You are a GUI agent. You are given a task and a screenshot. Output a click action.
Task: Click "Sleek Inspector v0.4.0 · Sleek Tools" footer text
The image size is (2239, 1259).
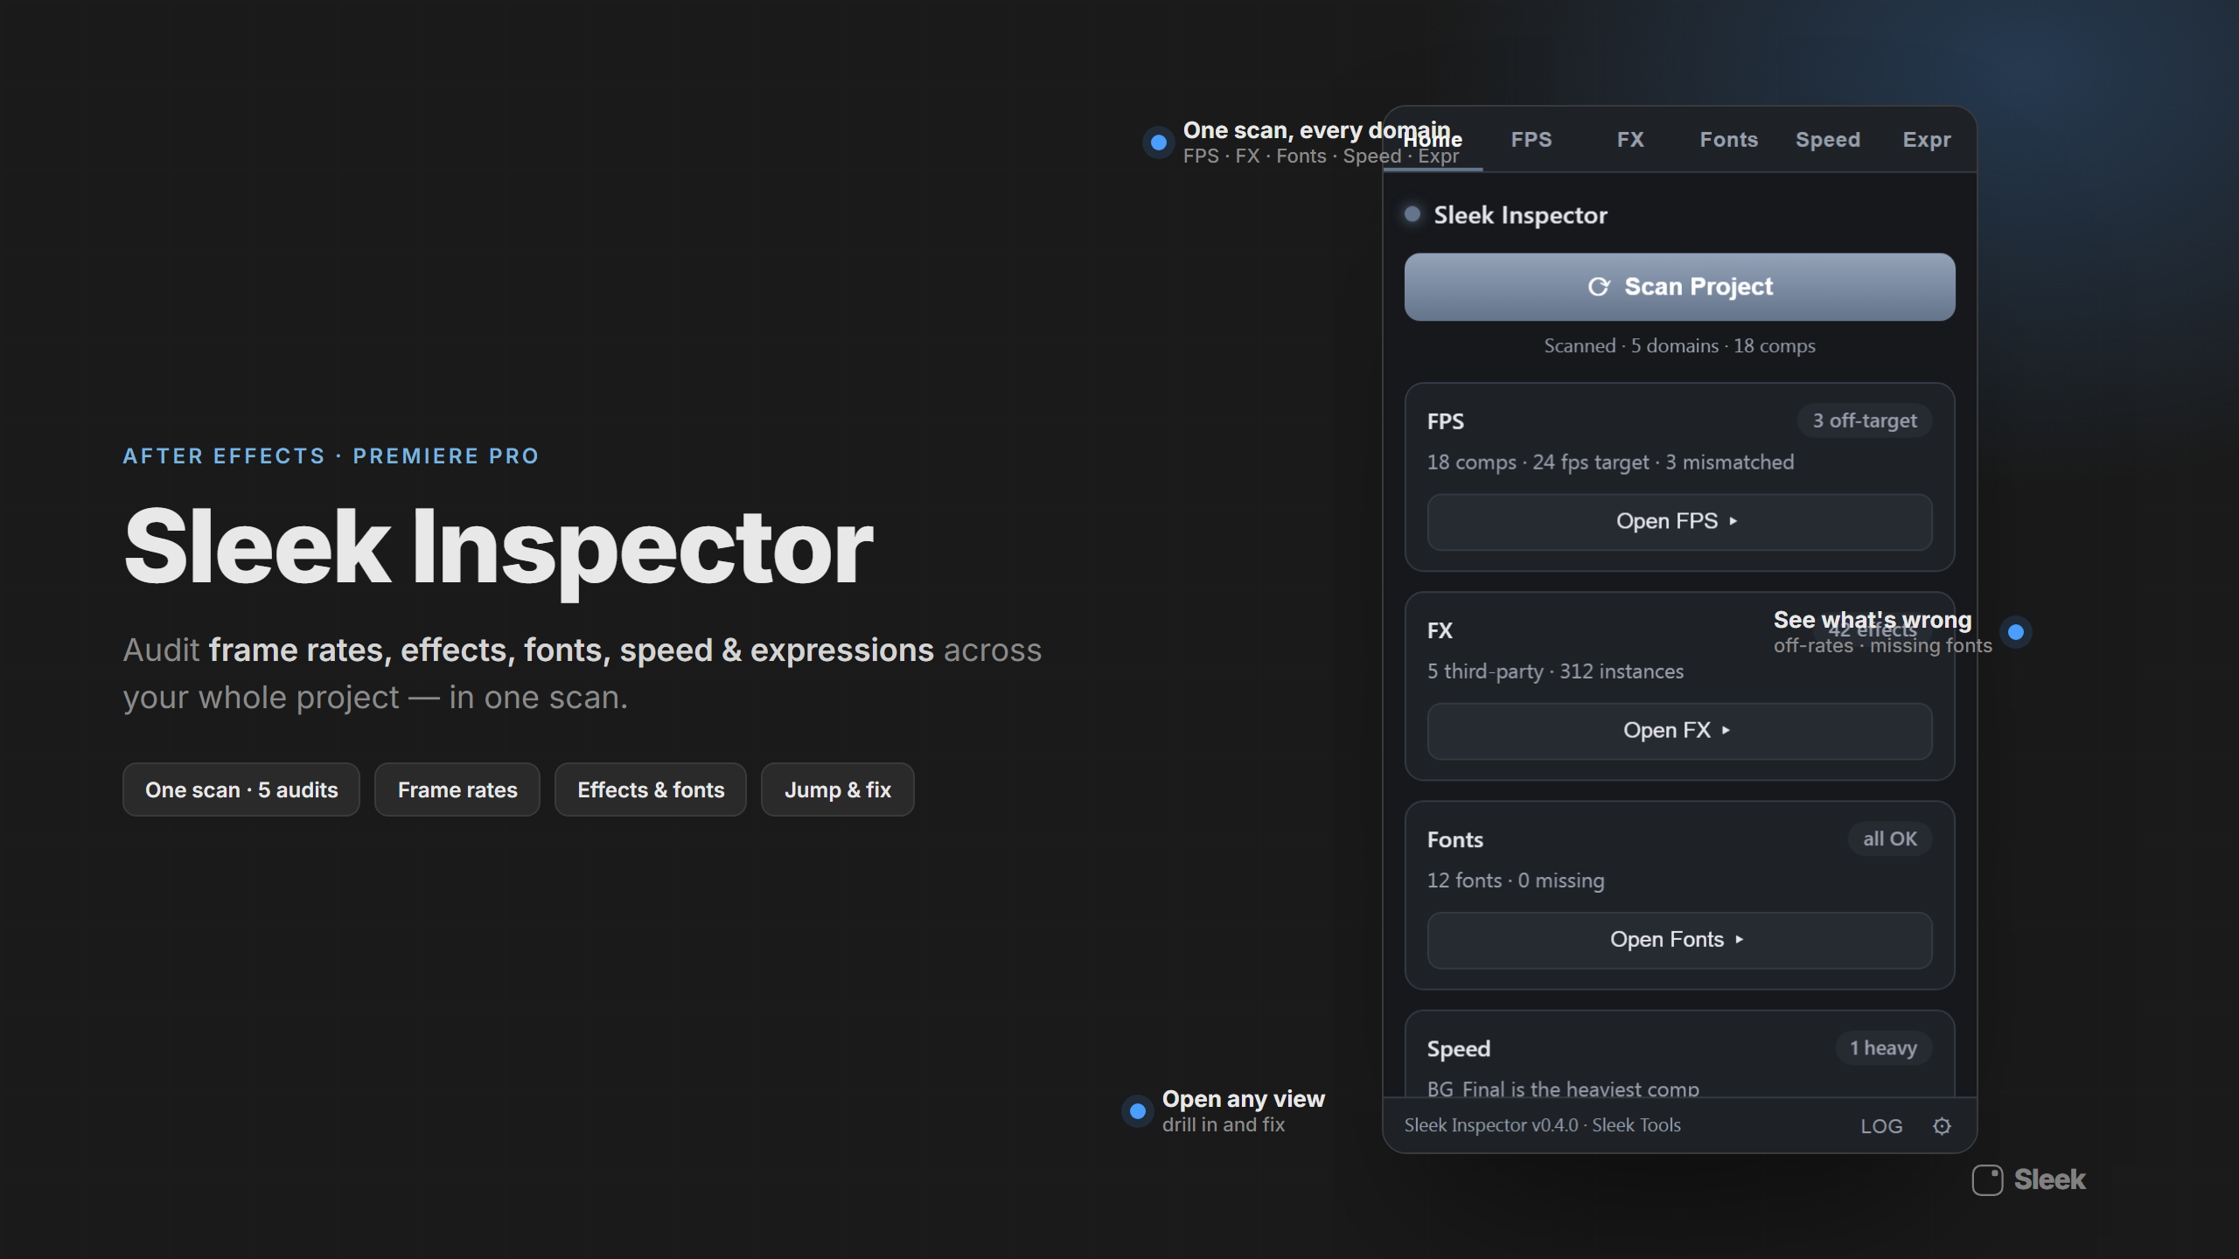tap(1542, 1125)
